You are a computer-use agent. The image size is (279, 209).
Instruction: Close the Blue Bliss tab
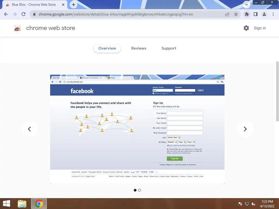coord(63,5)
